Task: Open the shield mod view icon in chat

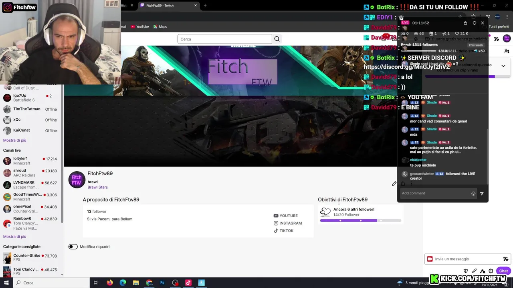Action: (x=466, y=271)
